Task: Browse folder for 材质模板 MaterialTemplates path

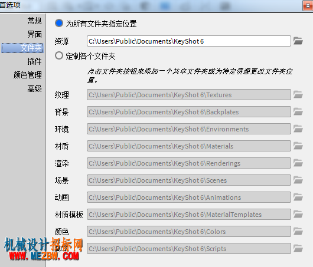Action: (298, 215)
